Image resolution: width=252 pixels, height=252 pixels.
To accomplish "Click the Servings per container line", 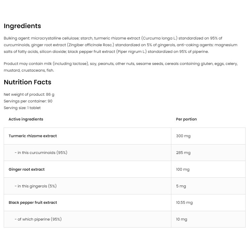I will pyautogui.click(x=28, y=101).
